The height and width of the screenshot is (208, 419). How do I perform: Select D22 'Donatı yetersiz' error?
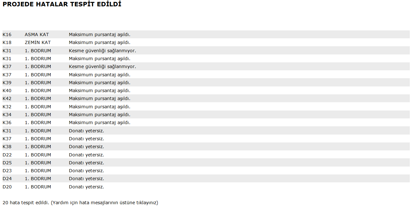point(86,155)
